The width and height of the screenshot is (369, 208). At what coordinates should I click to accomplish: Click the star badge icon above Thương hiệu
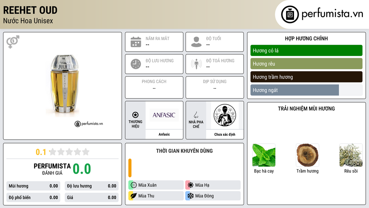(x=135, y=115)
